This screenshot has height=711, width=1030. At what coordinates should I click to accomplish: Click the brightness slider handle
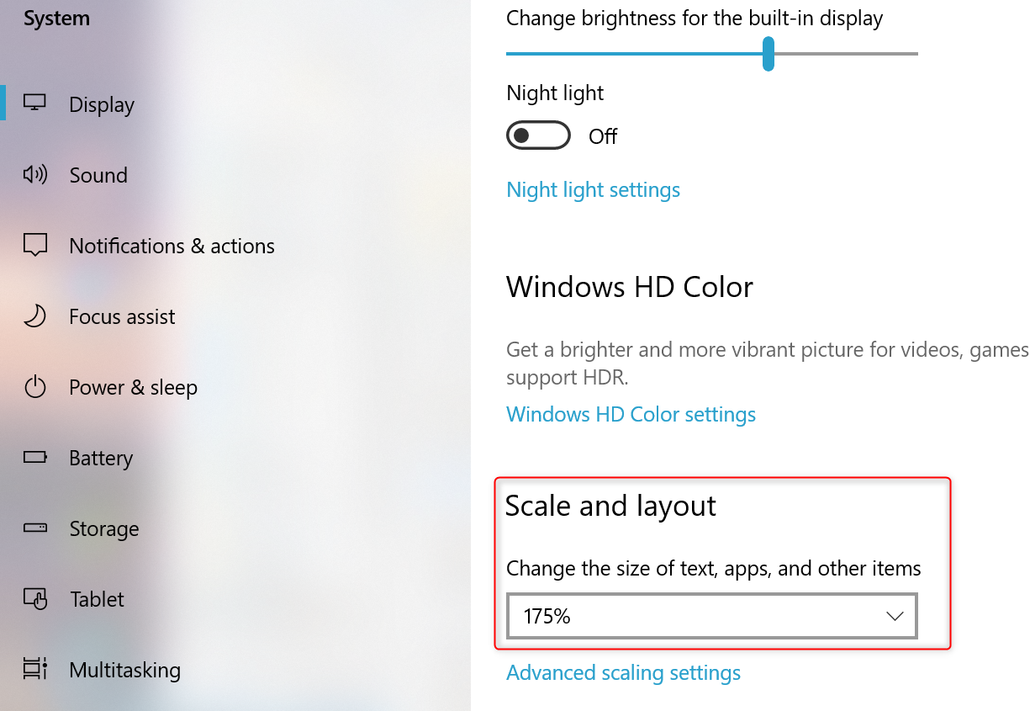click(768, 54)
